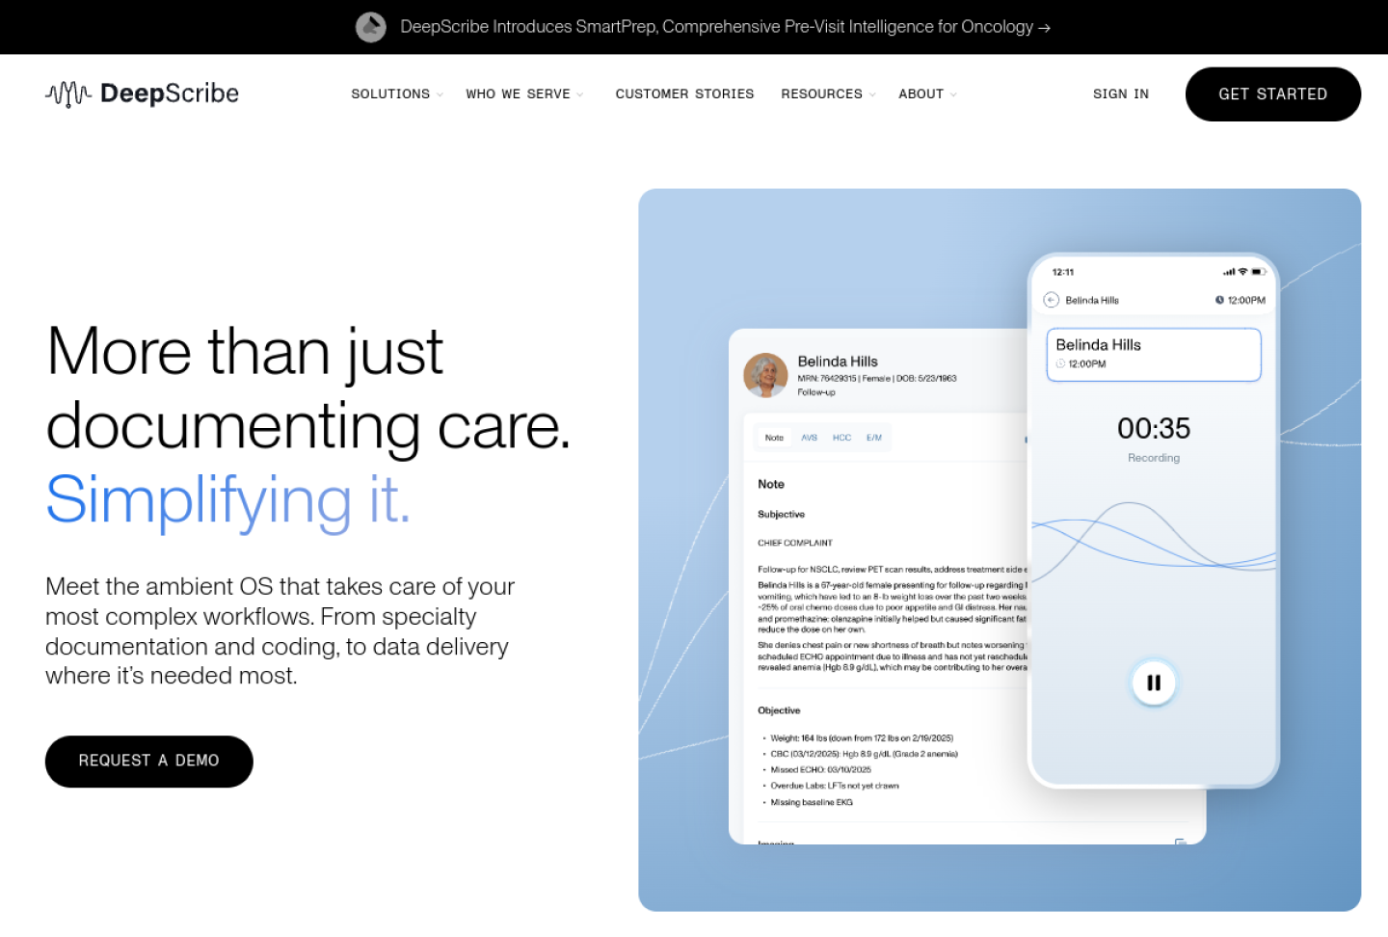This screenshot has height=937, width=1388.
Task: Click the phone's Wi-Fi status icon
Action: (1242, 272)
